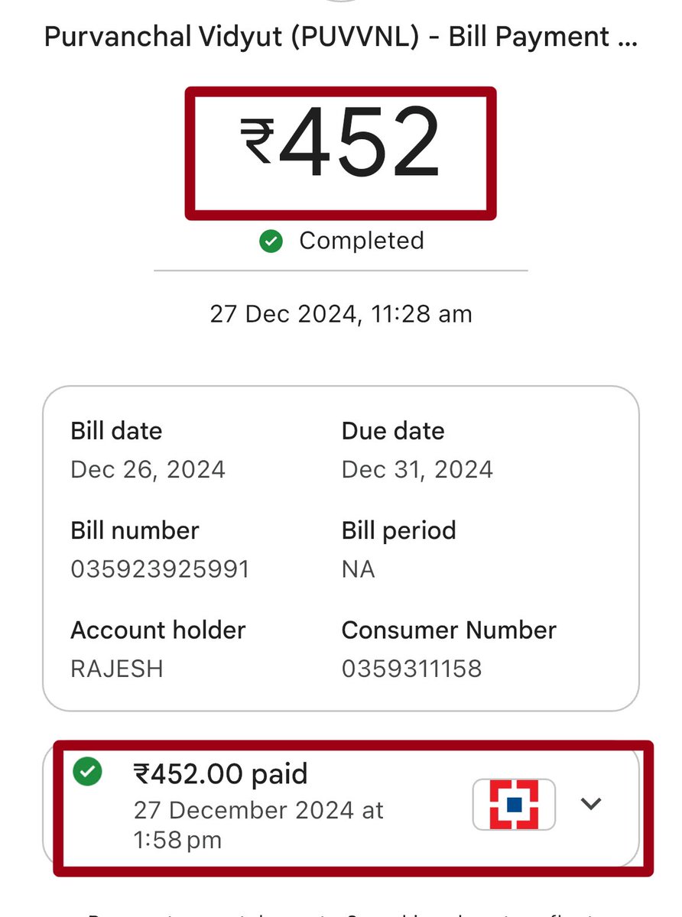Tap the Bill period NA value
Viewport: 682px width, 917px height.
tap(359, 569)
